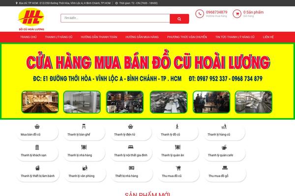
Task: Click the Hoài Lương logo
Action: point(31,19)
